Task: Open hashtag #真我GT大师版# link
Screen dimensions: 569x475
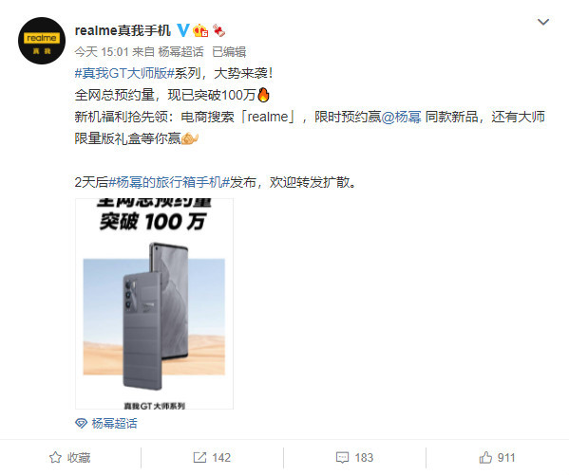Action: point(124,74)
